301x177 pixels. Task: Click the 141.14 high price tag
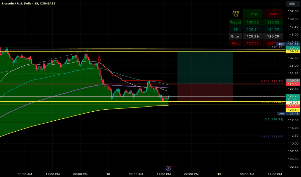tap(293, 44)
